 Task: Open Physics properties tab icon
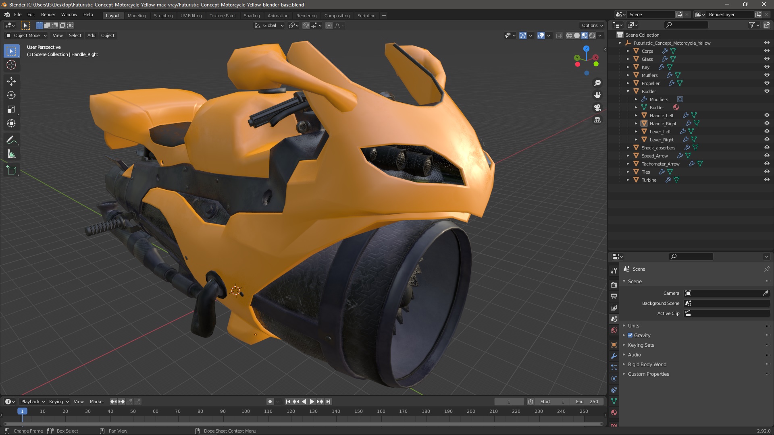pos(614,379)
